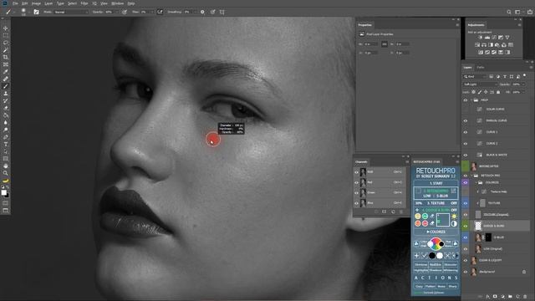535x301 pixels.
Task: Select the Crop tool
Action: coord(6,57)
